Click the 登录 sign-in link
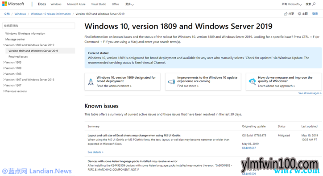The height and width of the screenshot is (176, 323). 315,14
